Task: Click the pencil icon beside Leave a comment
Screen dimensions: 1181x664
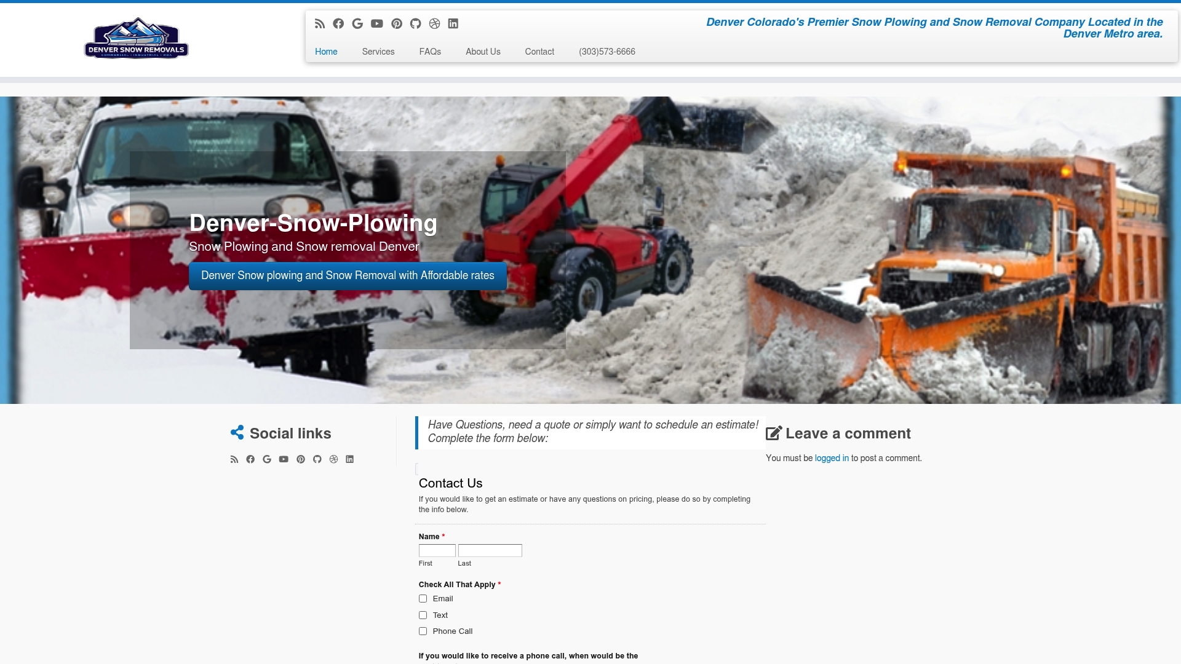Action: 774,433
